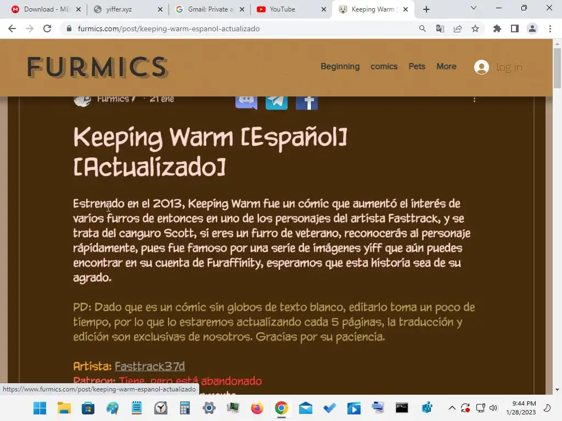Open the comics nav item
The height and width of the screenshot is (421, 562).
[384, 66]
